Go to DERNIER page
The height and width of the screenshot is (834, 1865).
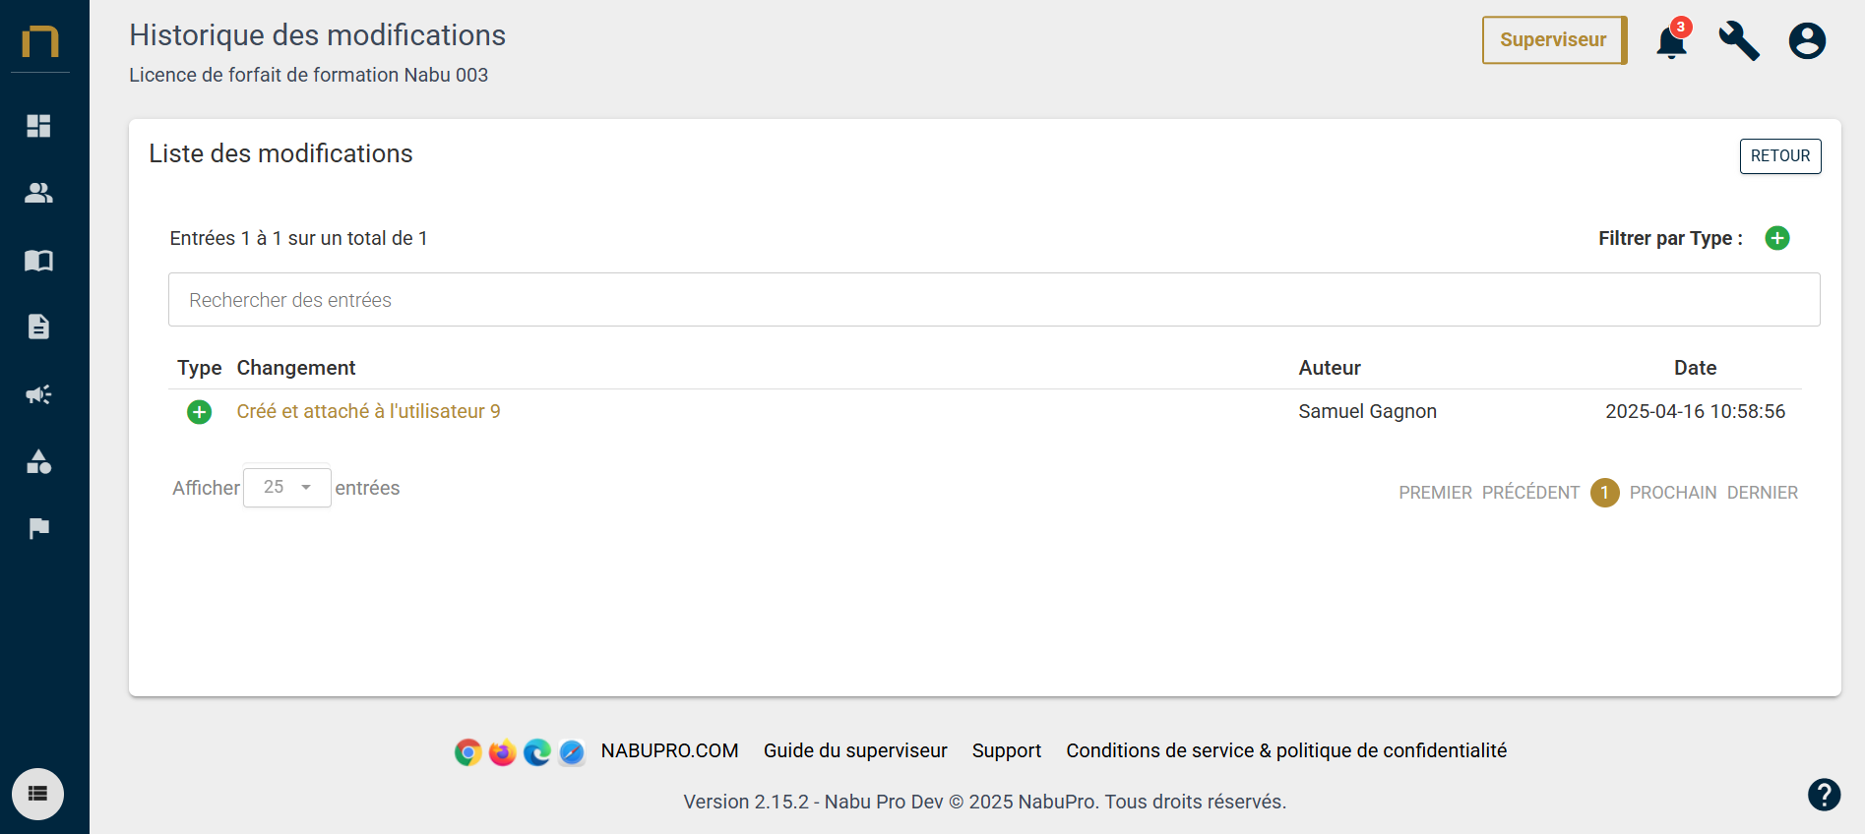[1762, 493]
